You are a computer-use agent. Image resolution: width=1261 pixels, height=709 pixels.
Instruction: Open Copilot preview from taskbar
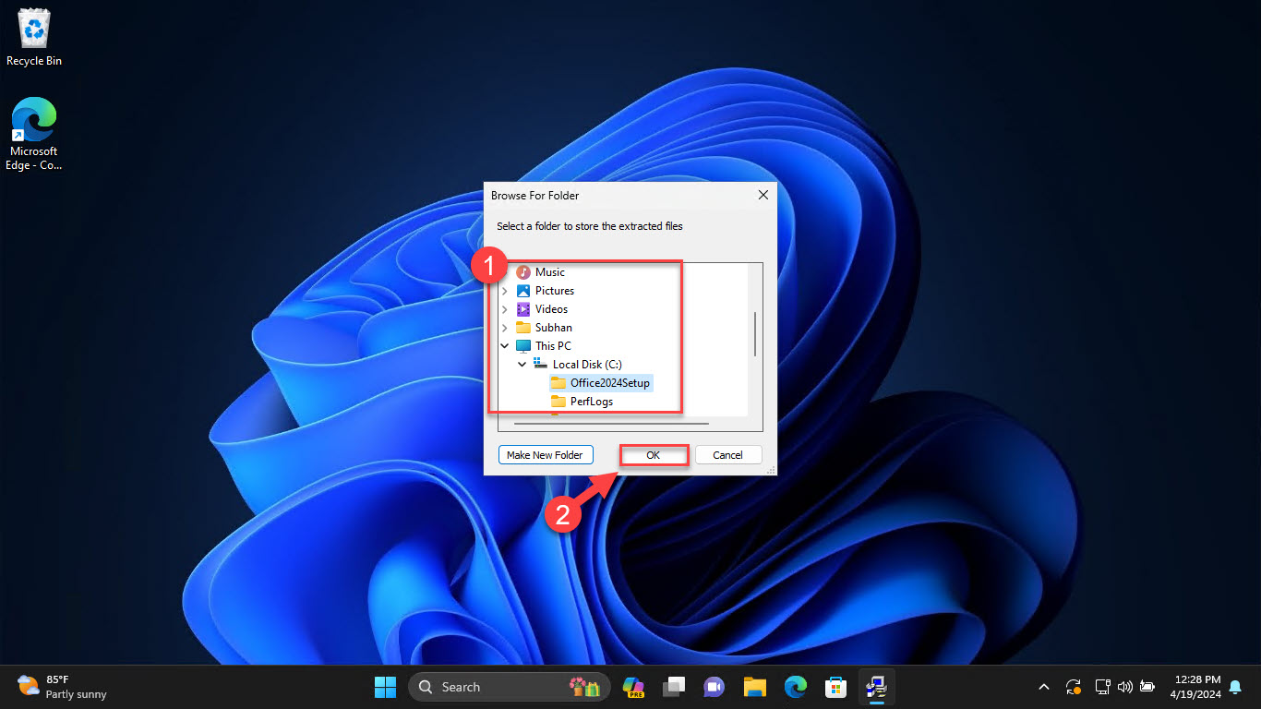tap(633, 687)
